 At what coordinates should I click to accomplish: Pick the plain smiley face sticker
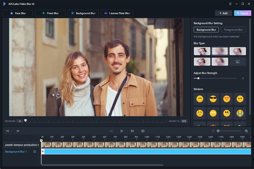click(200, 99)
